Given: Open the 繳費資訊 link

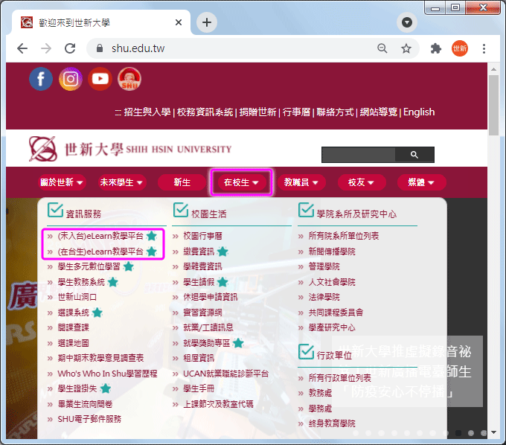Looking at the screenshot, I should (199, 252).
